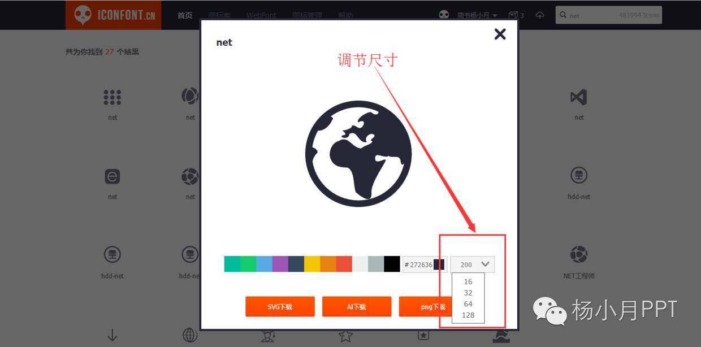Pick the yellow color swatch
The image size is (701, 347).
[312, 264]
